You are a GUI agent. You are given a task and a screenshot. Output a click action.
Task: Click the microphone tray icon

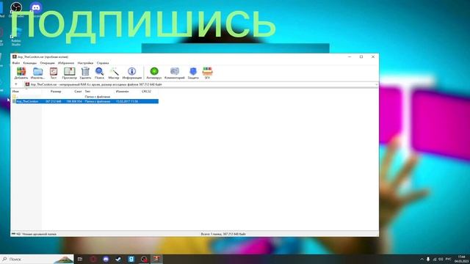point(428,259)
